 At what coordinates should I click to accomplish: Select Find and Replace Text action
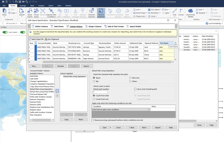(x=38, y=94)
